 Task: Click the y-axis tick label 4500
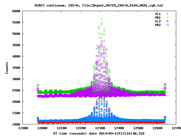click(16, 45)
